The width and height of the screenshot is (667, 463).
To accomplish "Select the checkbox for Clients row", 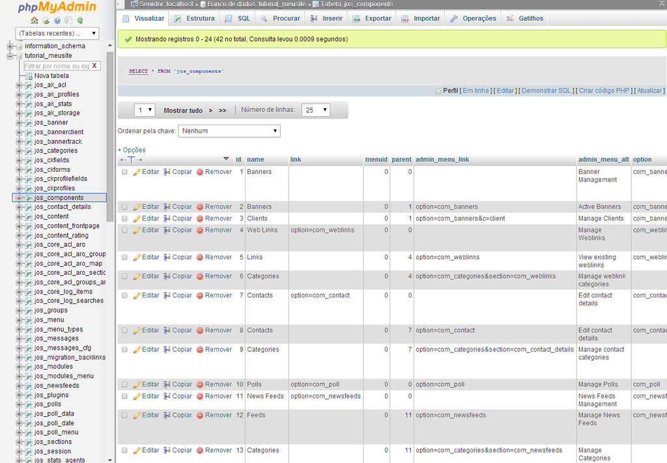I will point(124,219).
